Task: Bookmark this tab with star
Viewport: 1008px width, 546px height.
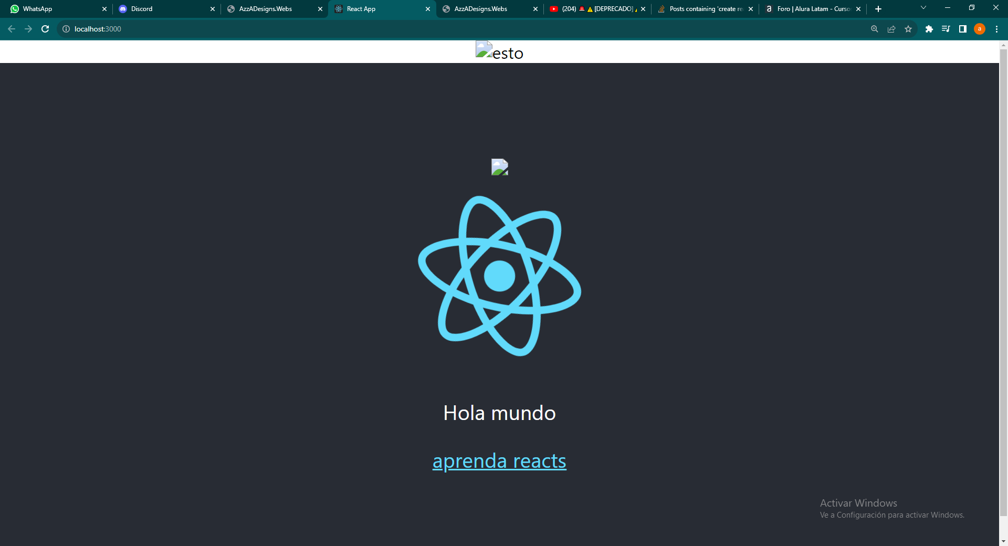Action: point(908,29)
